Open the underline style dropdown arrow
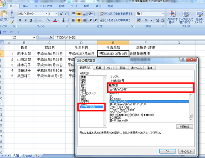The height and width of the screenshot is (158, 205). 34,21
